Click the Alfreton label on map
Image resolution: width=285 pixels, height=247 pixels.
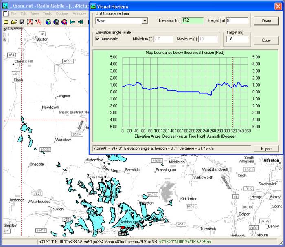pos(272,160)
